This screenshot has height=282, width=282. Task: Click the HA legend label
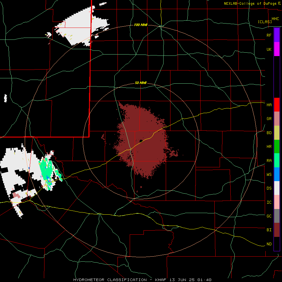[269, 105]
